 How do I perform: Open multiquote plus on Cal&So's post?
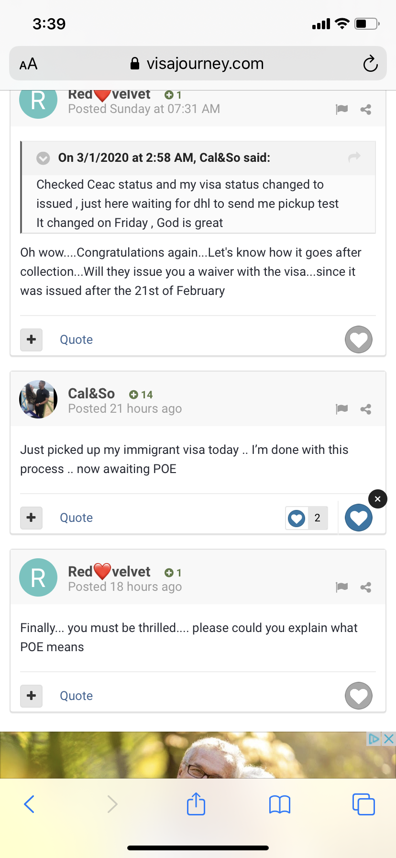pos(32,518)
